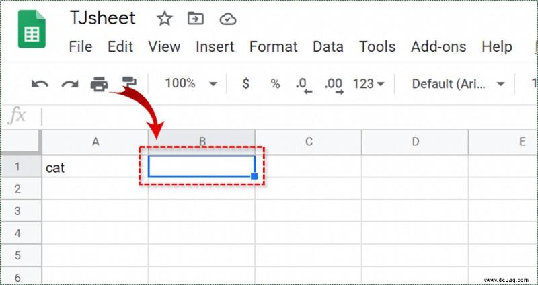Viewport: 538px width, 285px height.
Task: Select column C header
Action: (309, 142)
